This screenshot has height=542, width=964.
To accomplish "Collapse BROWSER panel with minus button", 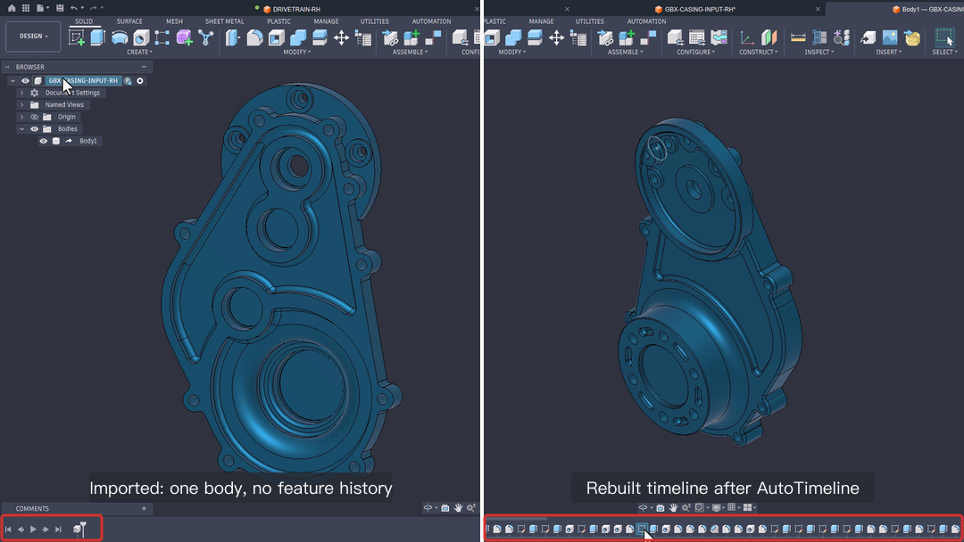I will pos(144,67).
